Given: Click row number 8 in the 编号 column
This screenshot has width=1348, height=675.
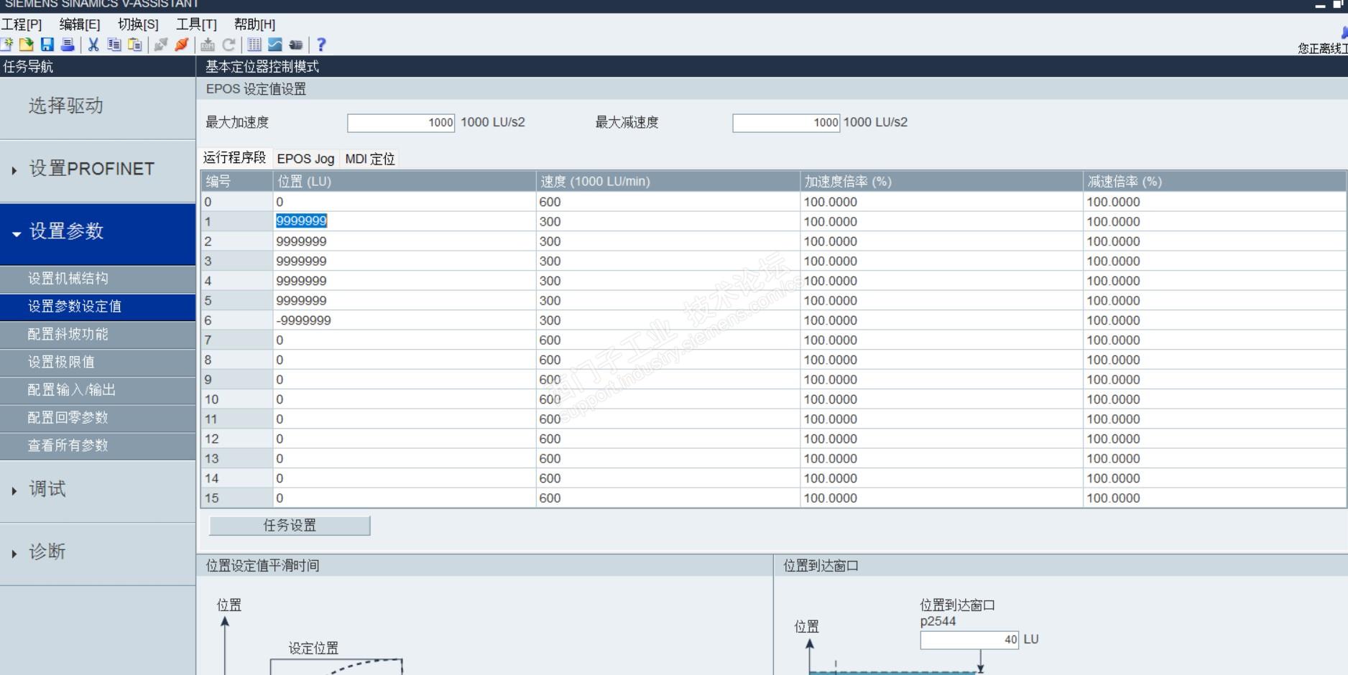Looking at the screenshot, I should pos(236,360).
